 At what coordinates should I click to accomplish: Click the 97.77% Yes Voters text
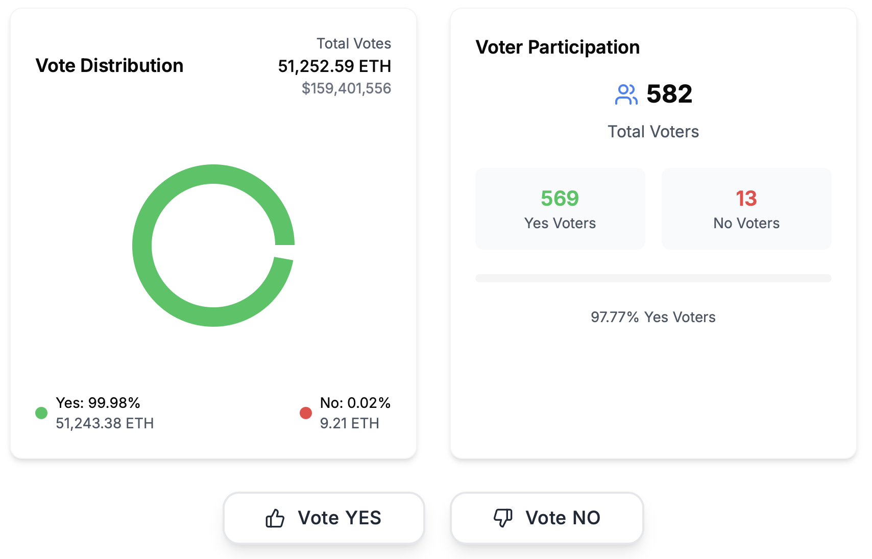653,317
